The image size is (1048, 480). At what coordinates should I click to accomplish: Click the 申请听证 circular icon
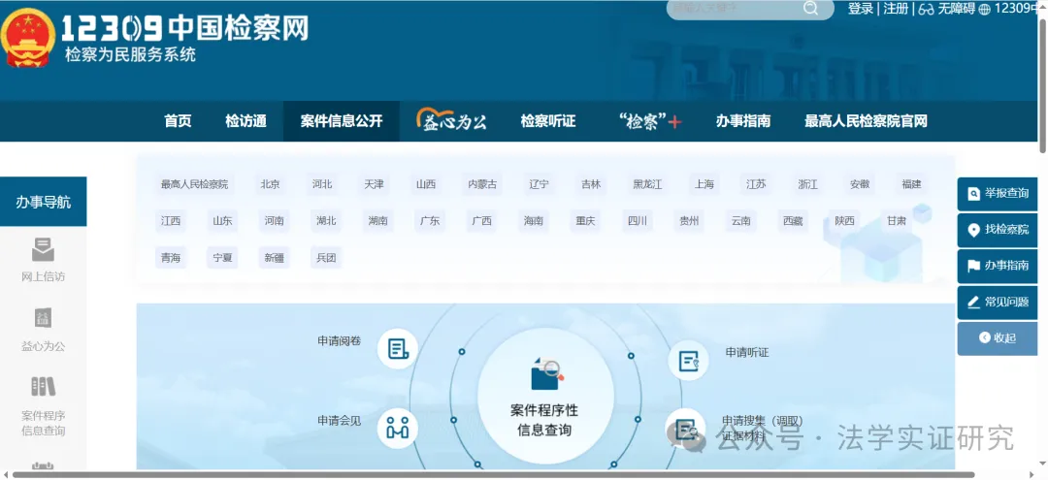point(688,361)
